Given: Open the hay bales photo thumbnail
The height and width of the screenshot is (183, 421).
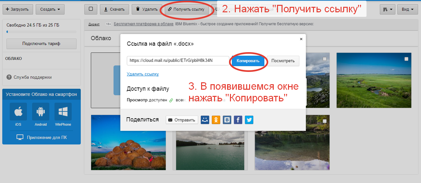Looking at the screenshot, I should [128, 143].
